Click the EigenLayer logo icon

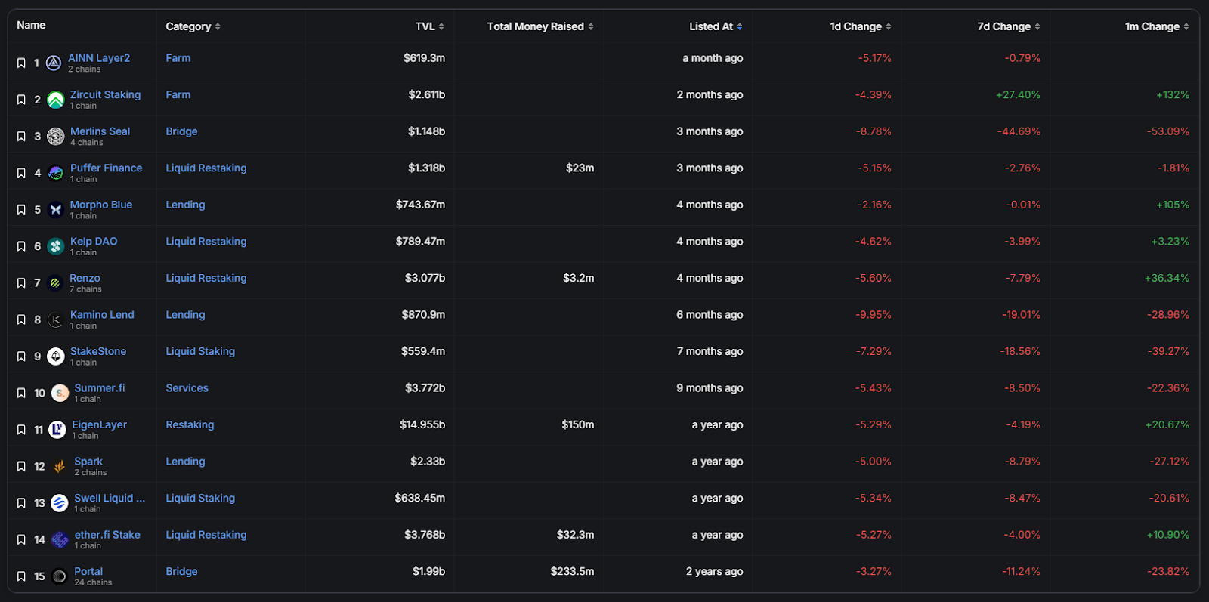[57, 430]
